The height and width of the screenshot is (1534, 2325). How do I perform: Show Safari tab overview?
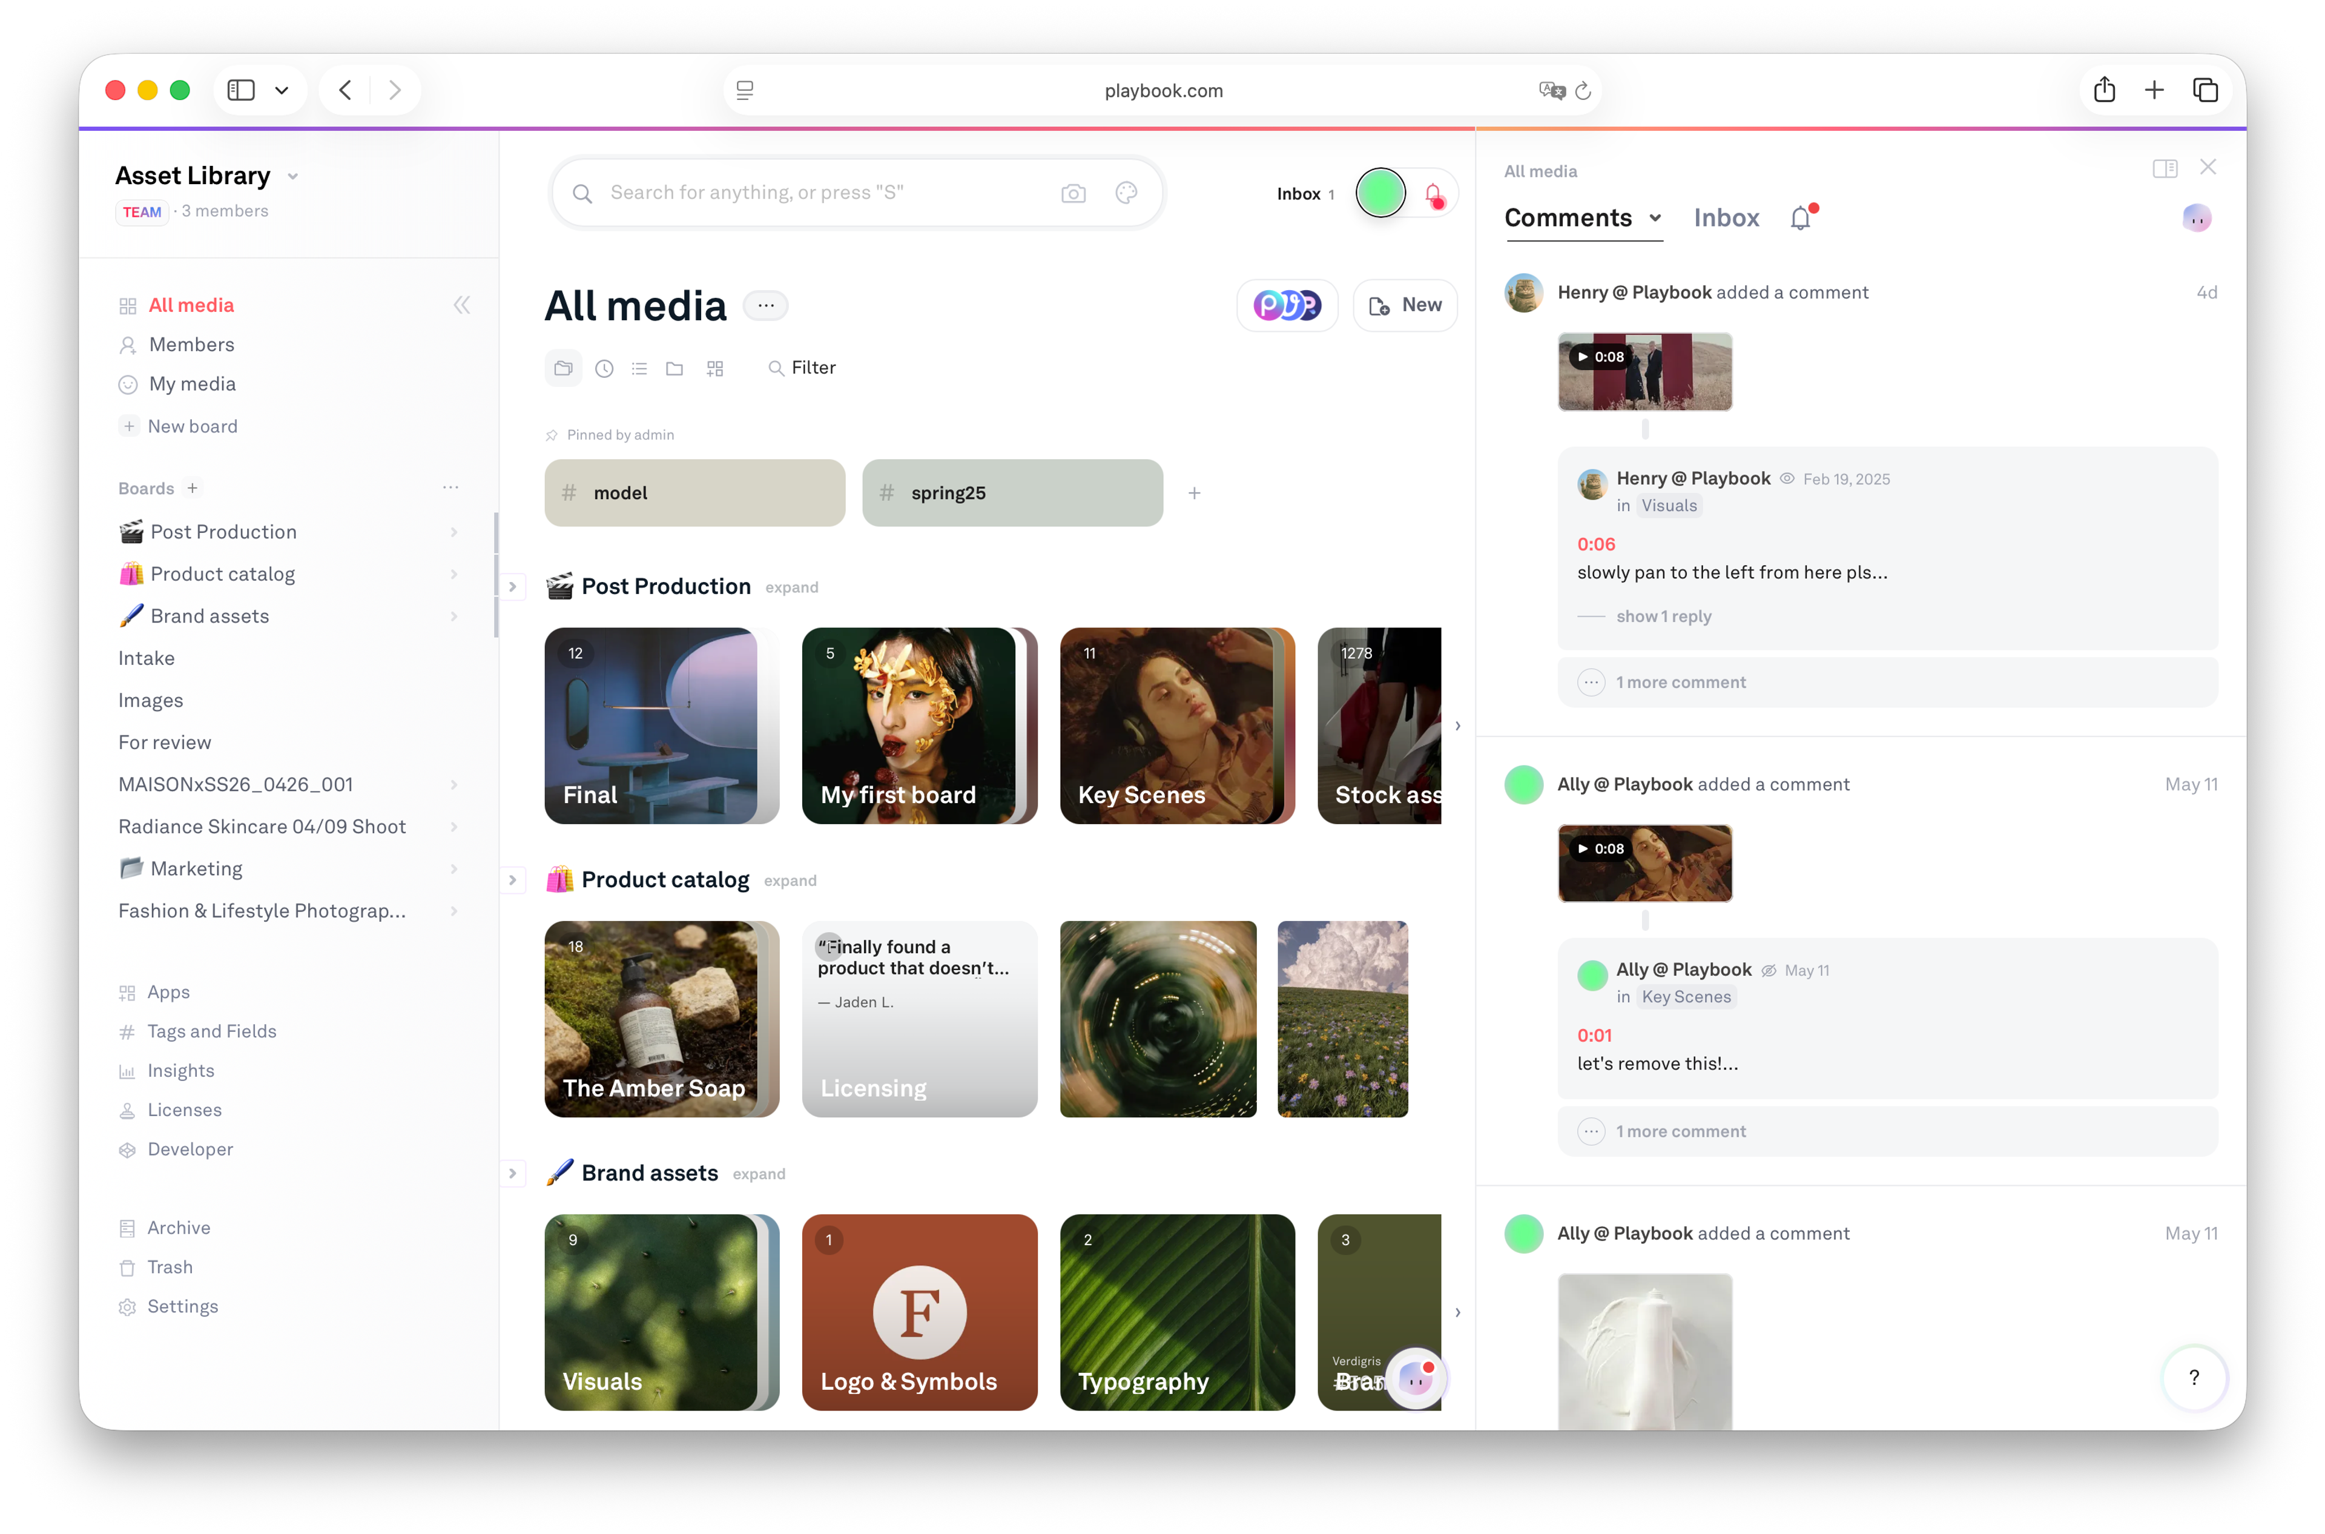tap(2205, 90)
